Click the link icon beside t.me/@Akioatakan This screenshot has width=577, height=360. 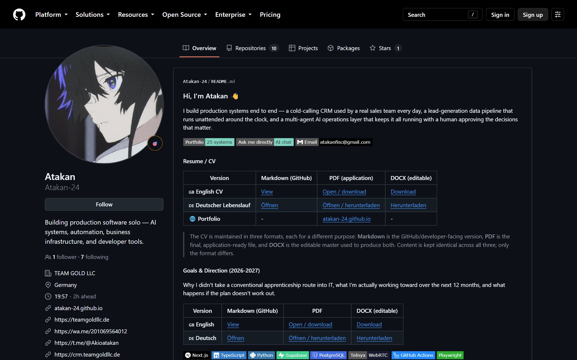click(48, 343)
